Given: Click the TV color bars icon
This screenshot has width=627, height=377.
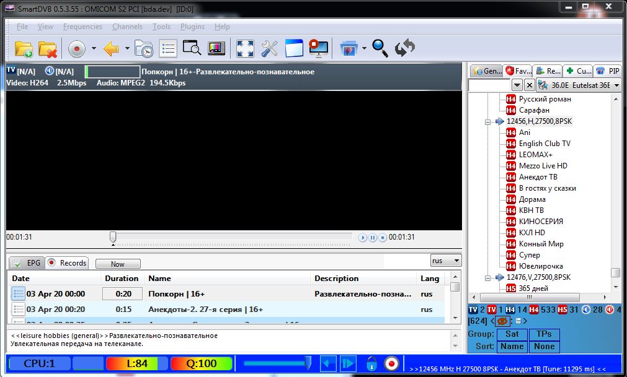Looking at the screenshot, I should pos(216,49).
